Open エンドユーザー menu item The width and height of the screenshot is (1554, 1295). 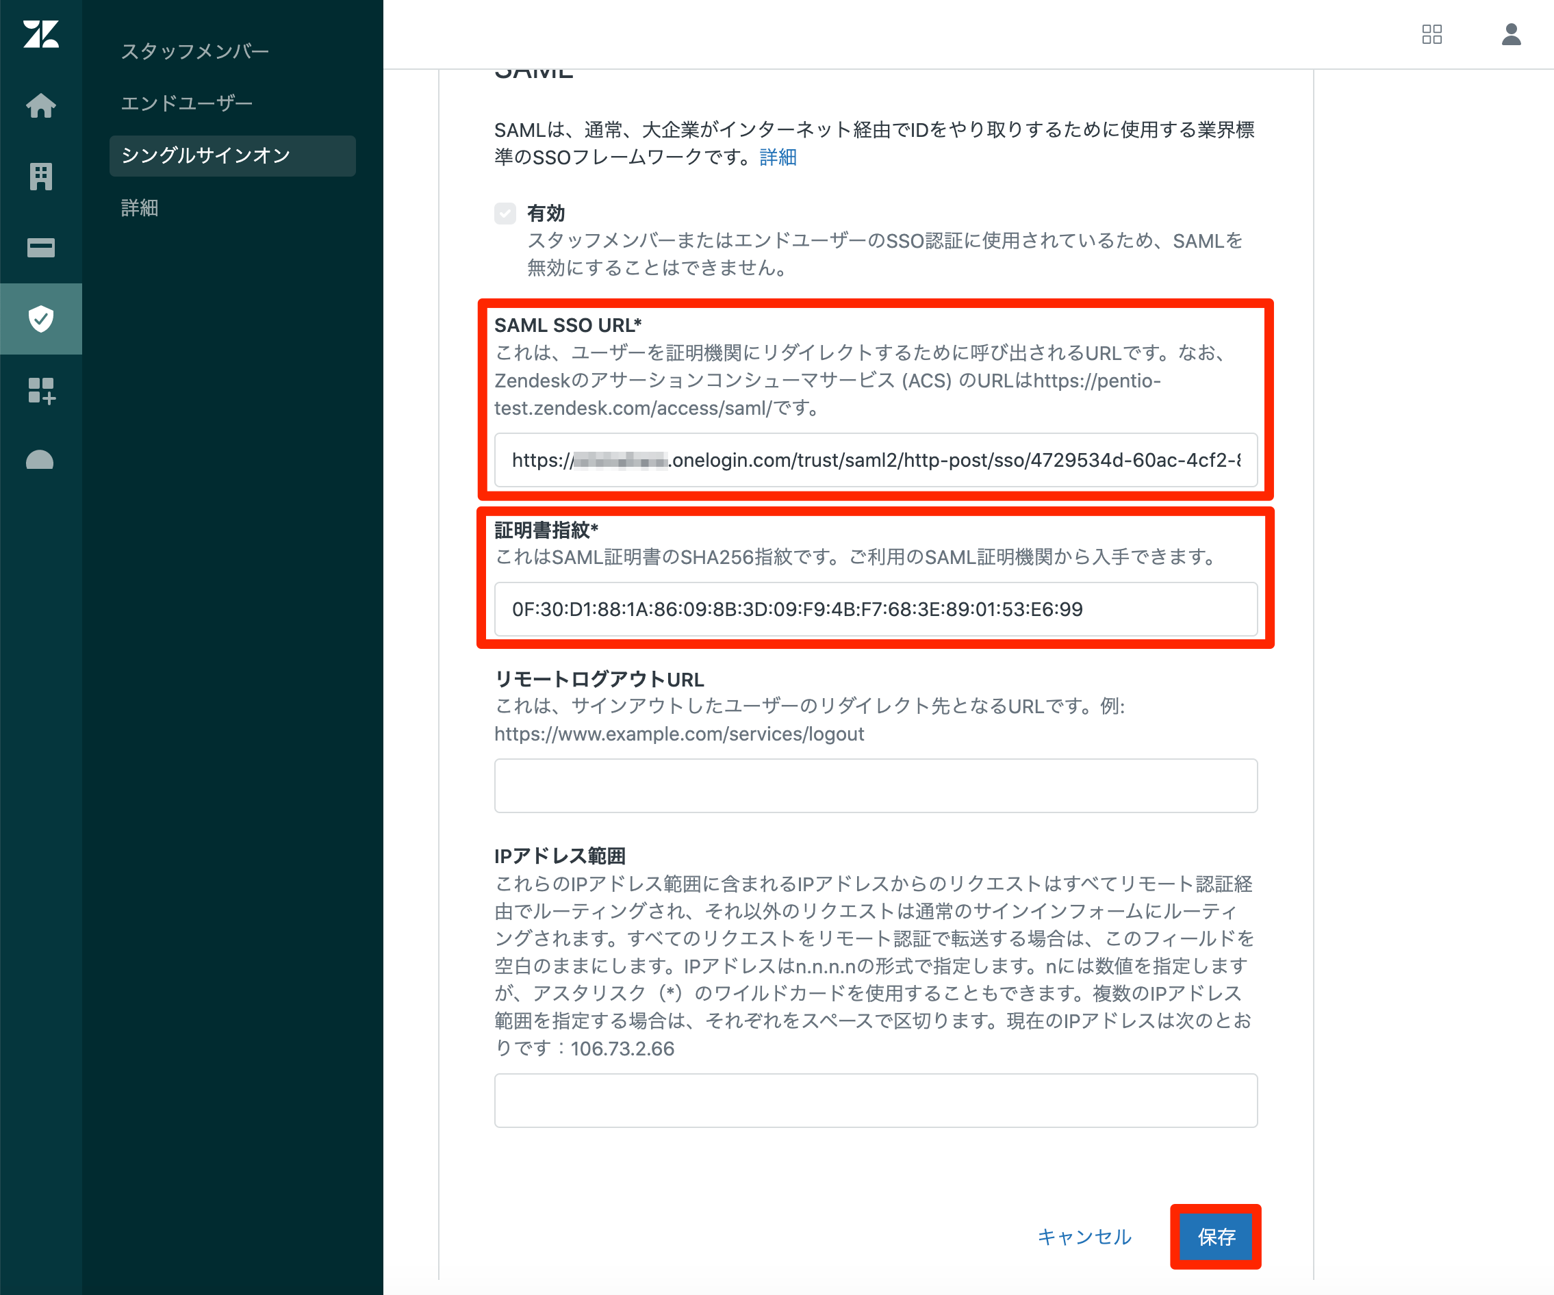(x=186, y=103)
